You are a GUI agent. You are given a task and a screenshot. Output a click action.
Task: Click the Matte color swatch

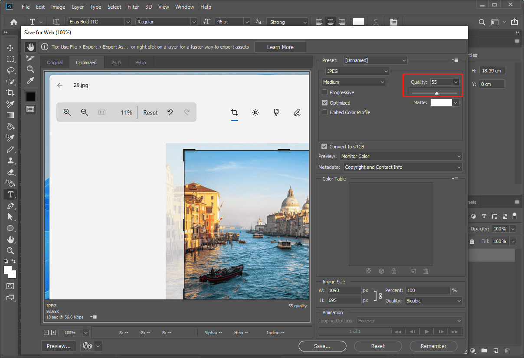pos(441,102)
